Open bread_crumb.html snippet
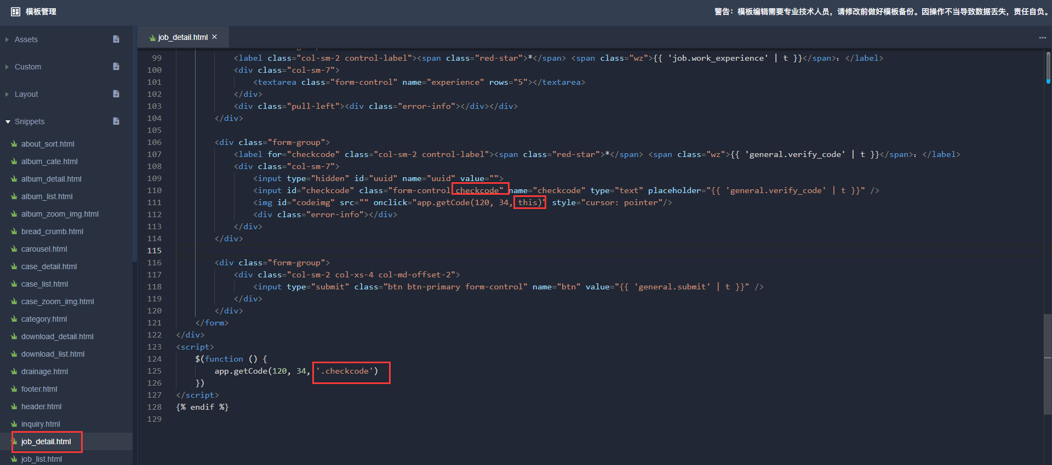Screen dimensions: 1052x465 click(52, 231)
